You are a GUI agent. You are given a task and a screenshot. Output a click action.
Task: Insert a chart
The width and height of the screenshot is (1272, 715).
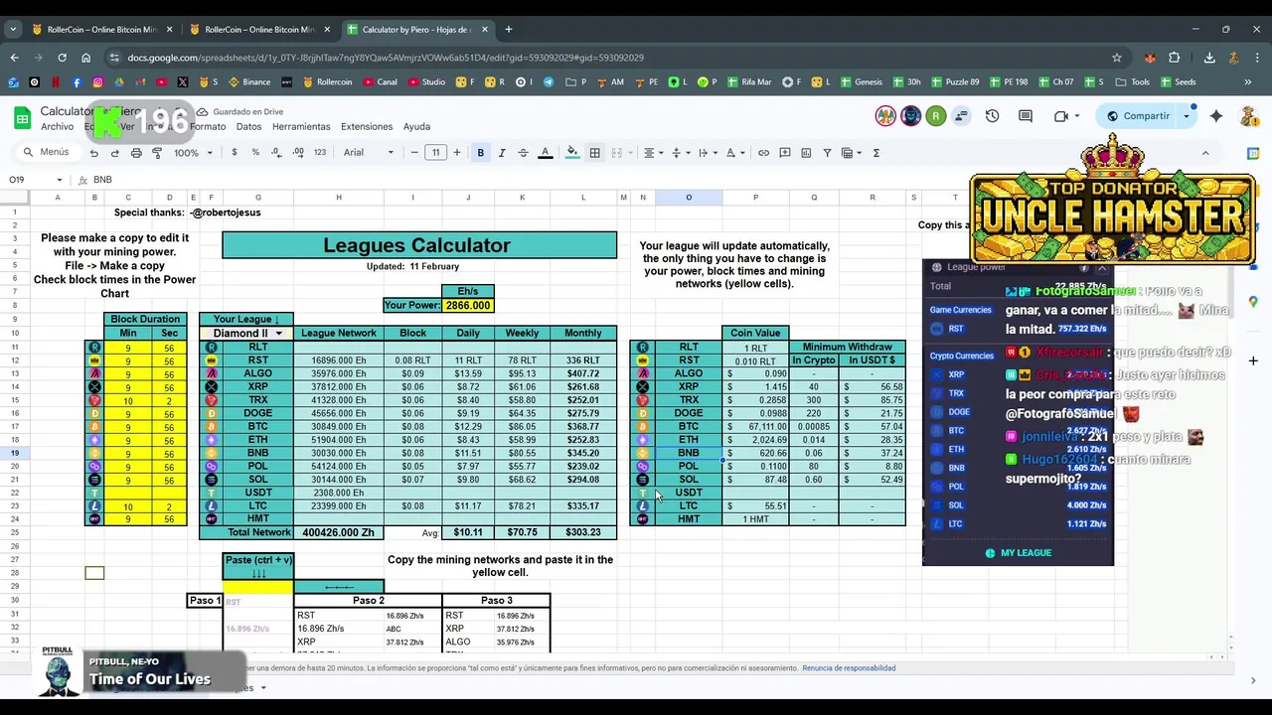(x=806, y=153)
